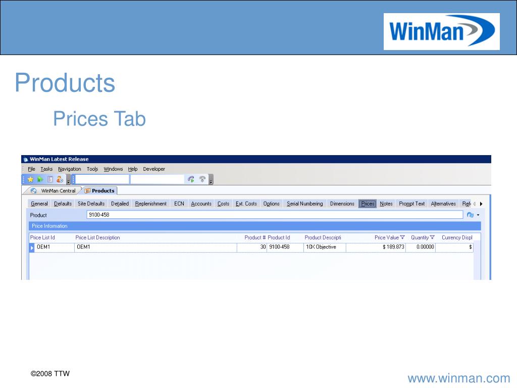The width and height of the screenshot is (517, 388).
Task: Click the Price Value column filter icon
Action: 402,237
